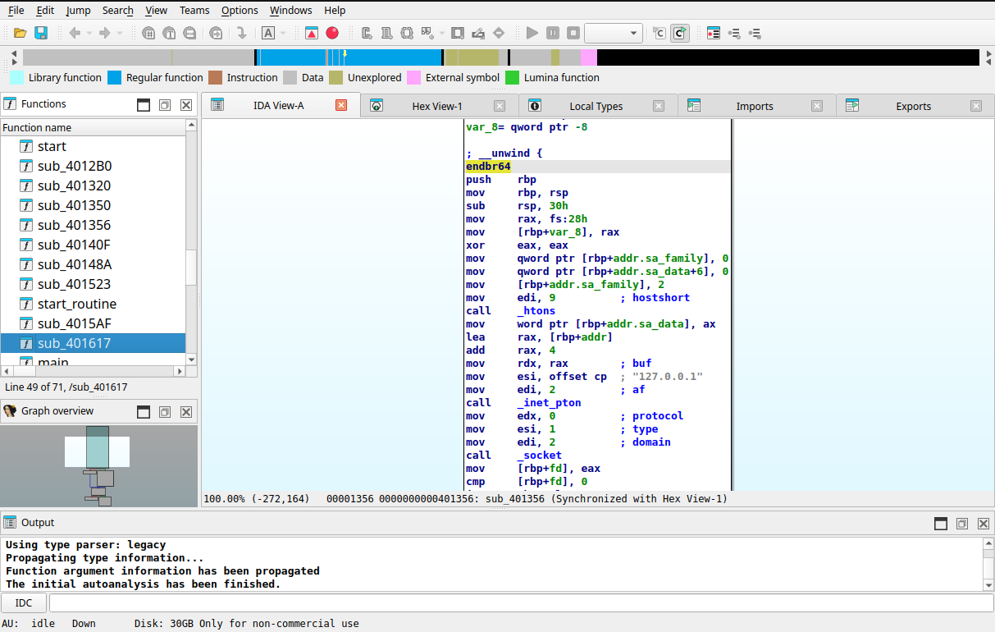Screen dimensions: 995x632
Task: Jump back with the left arrow
Action: click(x=75, y=33)
